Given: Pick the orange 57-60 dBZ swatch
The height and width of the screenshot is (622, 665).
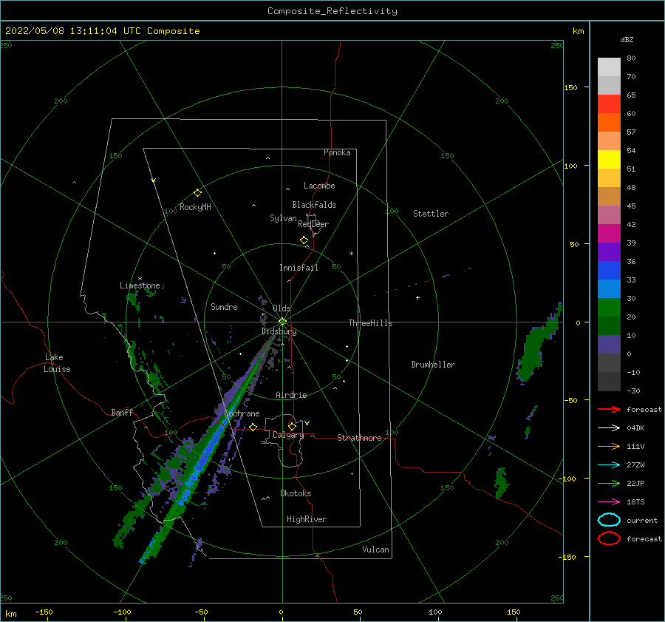Looking at the screenshot, I should coord(609,123).
